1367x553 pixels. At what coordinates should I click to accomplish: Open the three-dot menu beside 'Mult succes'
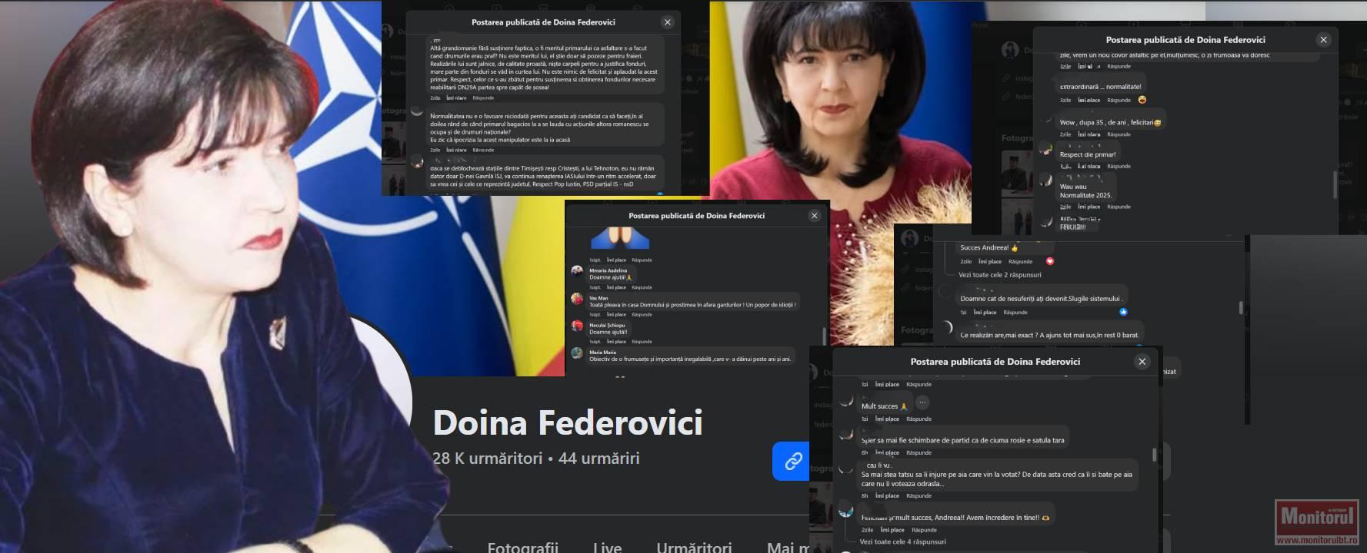pos(922,402)
